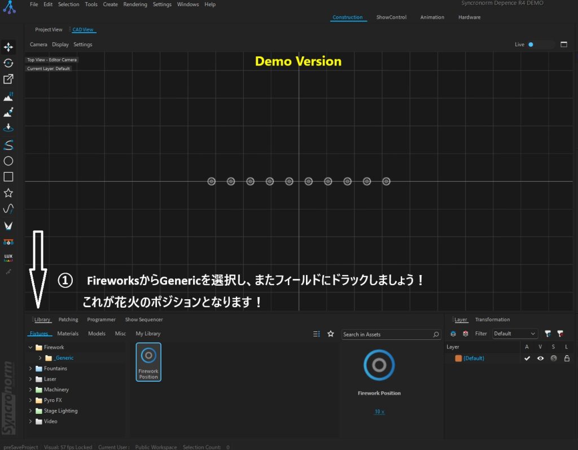
Task: Click the blue add layer icon
Action: click(453, 334)
